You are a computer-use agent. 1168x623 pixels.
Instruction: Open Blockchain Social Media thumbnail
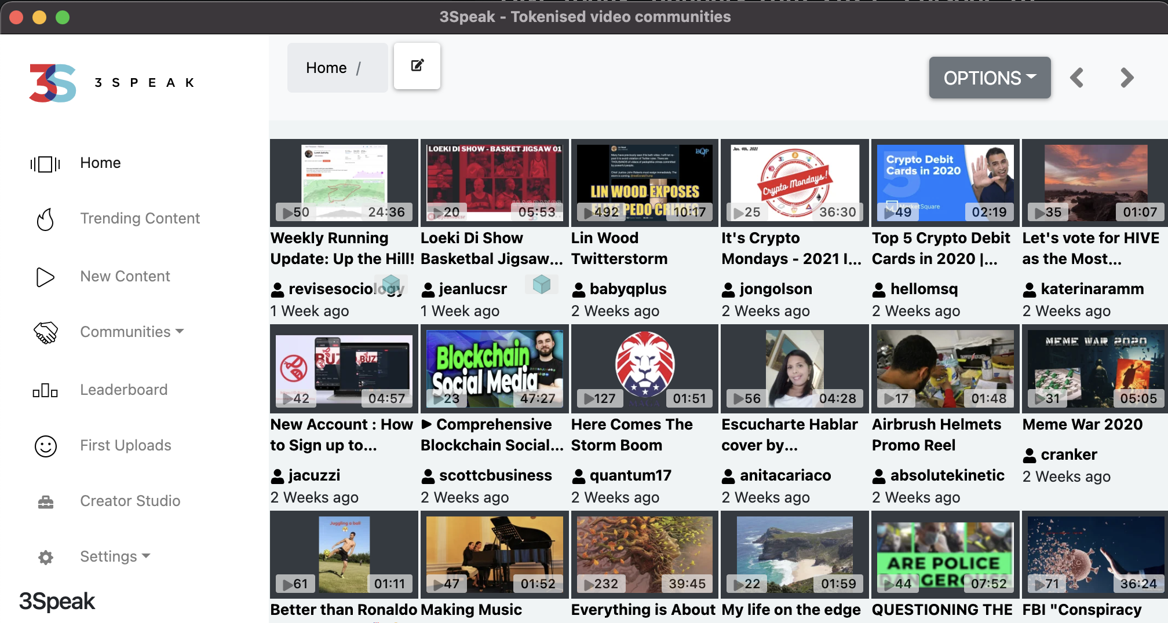pos(494,369)
